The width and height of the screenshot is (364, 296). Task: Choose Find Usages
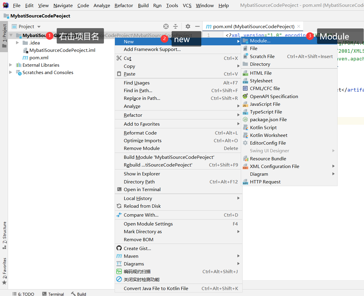178,83
